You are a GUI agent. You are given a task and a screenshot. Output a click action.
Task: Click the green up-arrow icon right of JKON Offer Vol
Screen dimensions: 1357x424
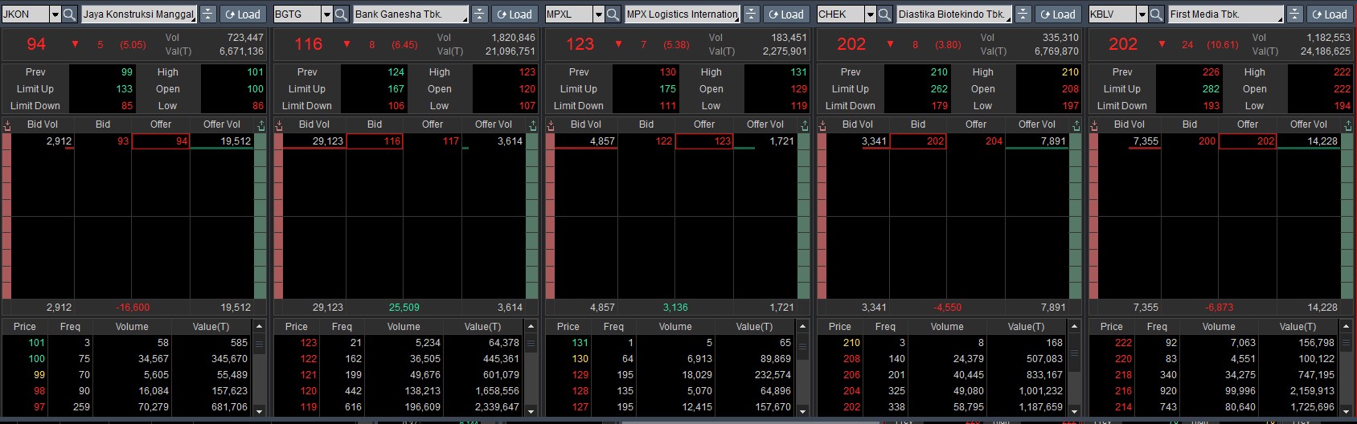pyautogui.click(x=261, y=124)
